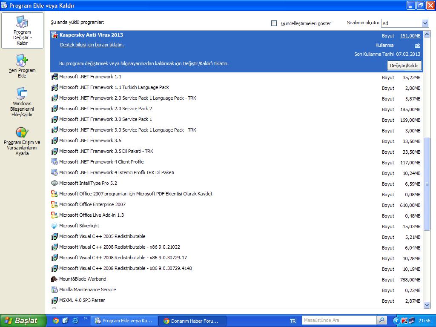
Task: Click the Microsoft Office Live Add-in 1.3 icon
Action: point(54,215)
